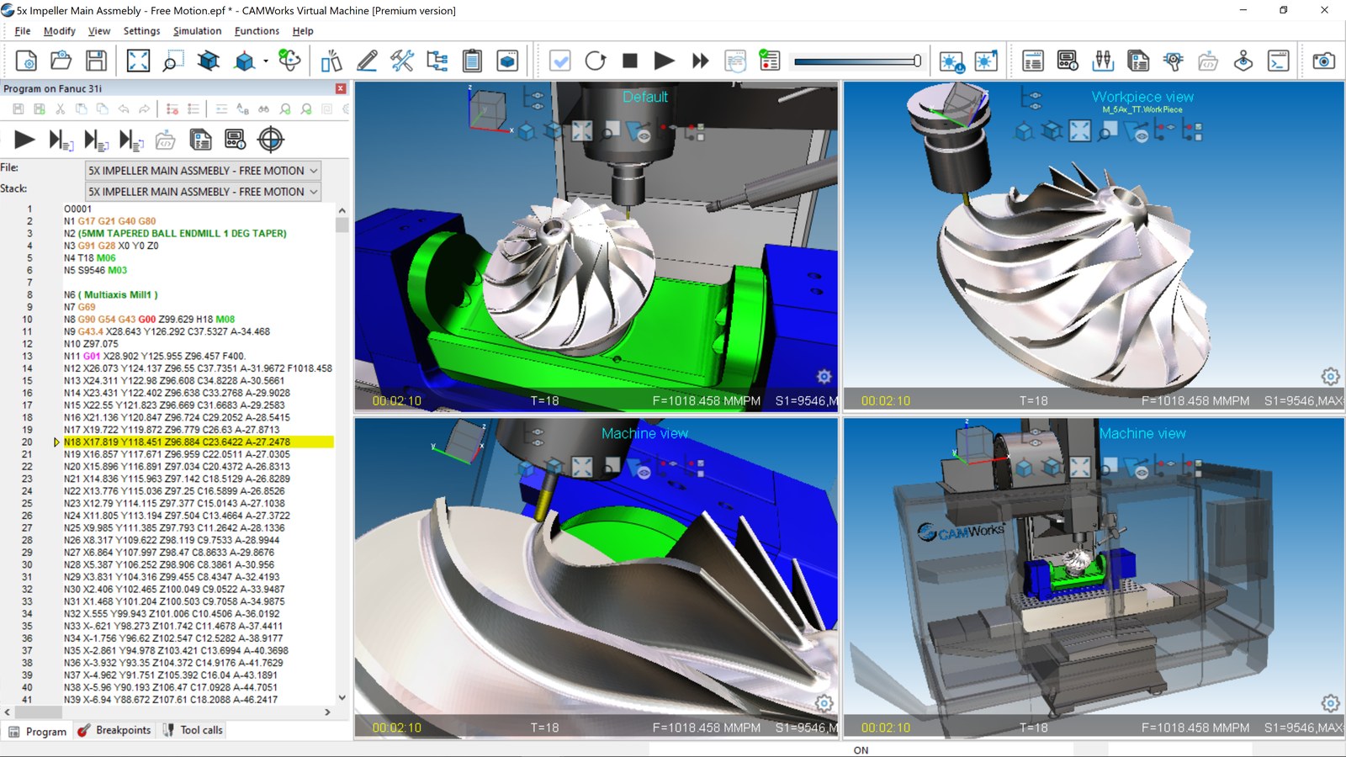The height and width of the screenshot is (757, 1346).
Task: Toggle the visibility tree eyes in the Default view
Action: 534,98
